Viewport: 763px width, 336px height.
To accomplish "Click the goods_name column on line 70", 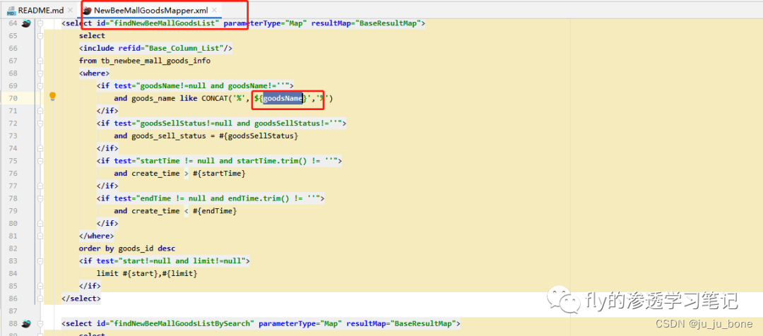I will tap(153, 98).
